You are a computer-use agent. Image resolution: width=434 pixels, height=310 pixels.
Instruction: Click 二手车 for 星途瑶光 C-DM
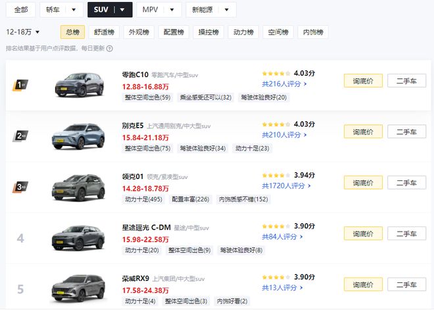point(406,234)
